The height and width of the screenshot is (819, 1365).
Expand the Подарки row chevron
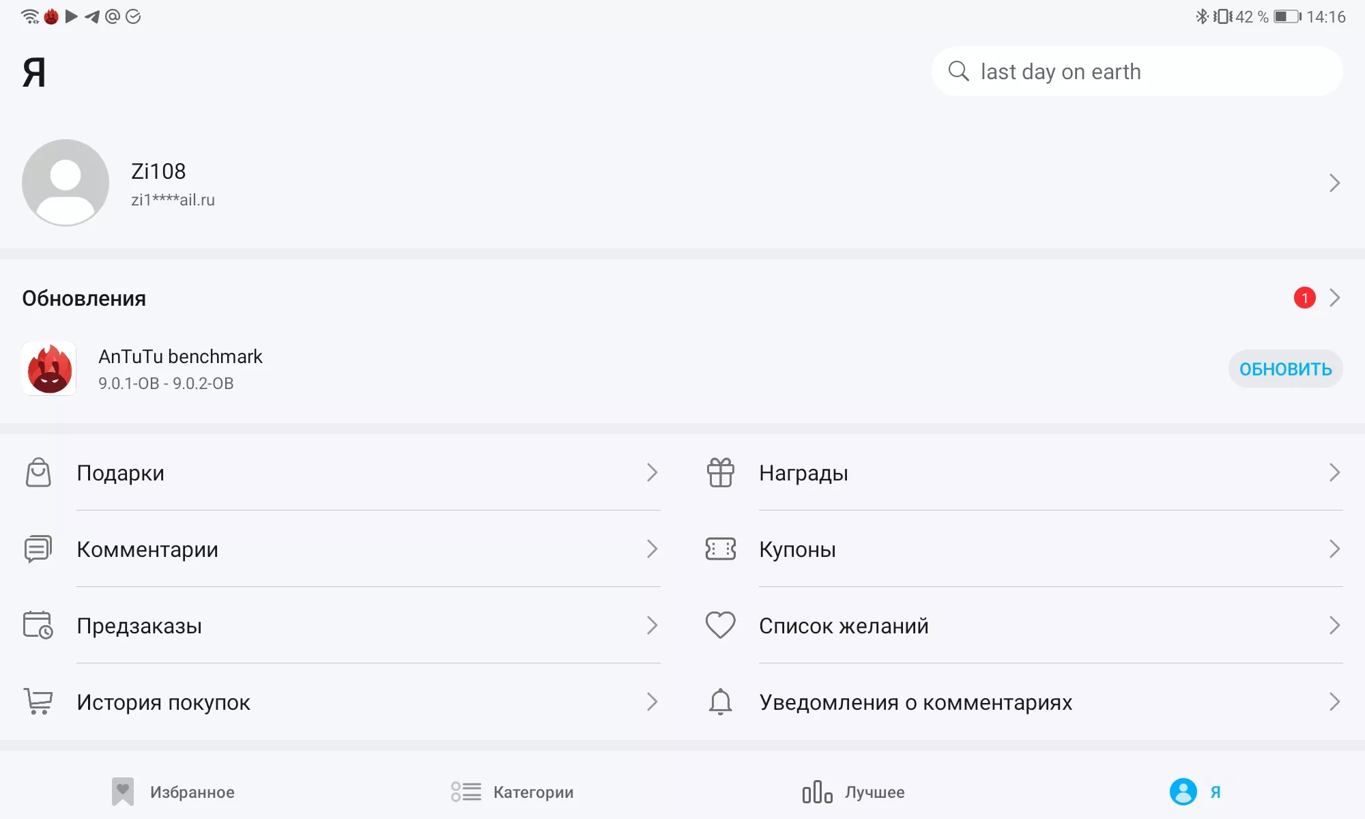tap(652, 472)
